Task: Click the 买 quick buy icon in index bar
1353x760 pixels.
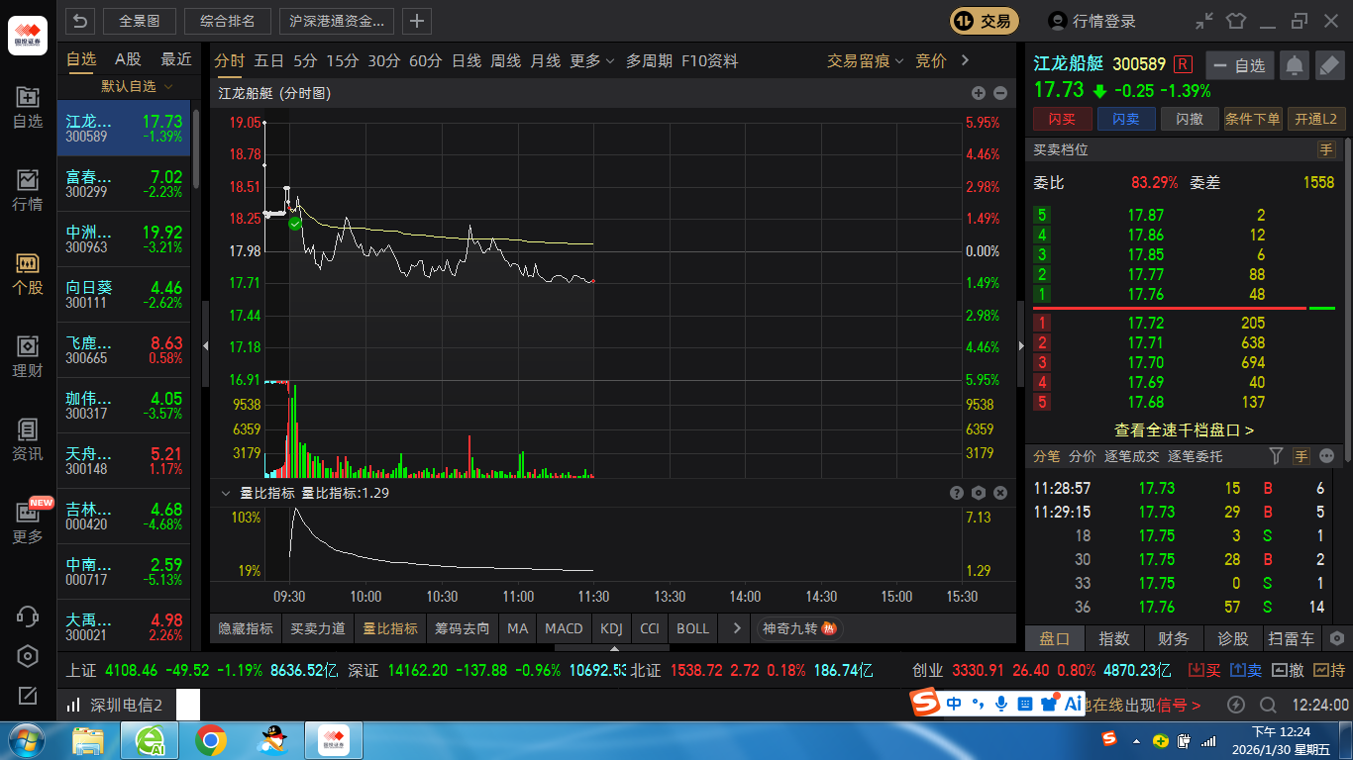Action: click(x=1204, y=670)
